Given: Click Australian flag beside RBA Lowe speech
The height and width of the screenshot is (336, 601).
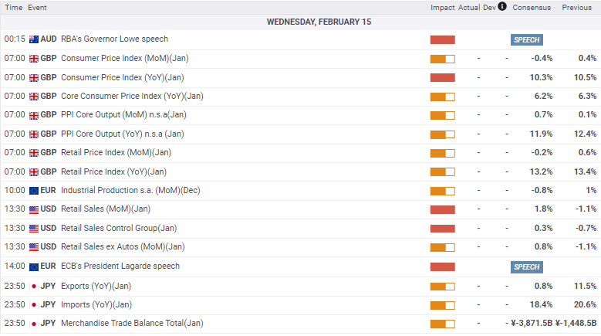Looking at the screenshot, I should coord(34,39).
